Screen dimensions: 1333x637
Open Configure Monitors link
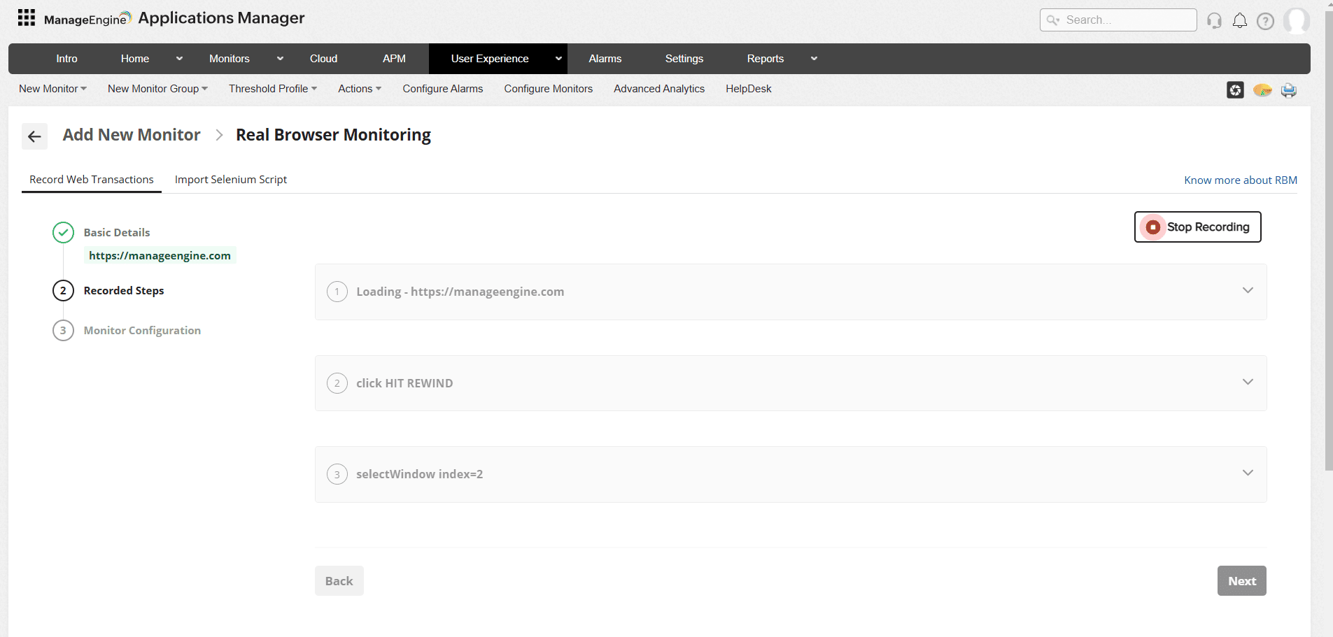tap(549, 89)
